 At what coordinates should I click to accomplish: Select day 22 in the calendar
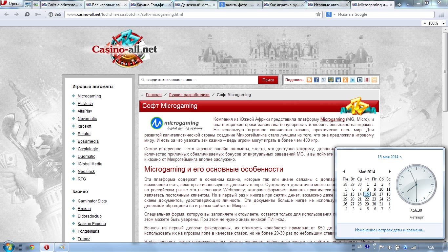(367, 199)
